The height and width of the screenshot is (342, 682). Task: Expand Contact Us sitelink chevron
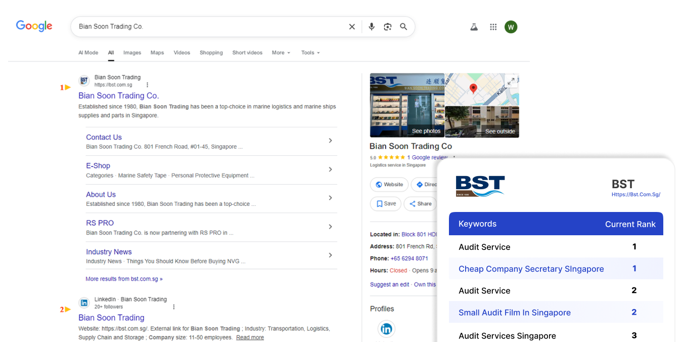coord(330,141)
